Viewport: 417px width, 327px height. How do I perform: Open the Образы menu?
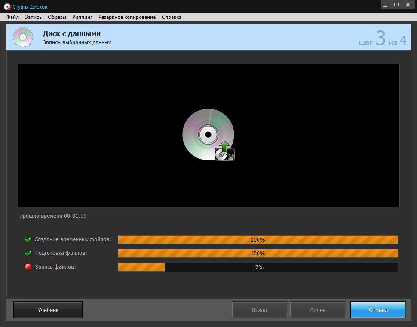pyautogui.click(x=57, y=17)
